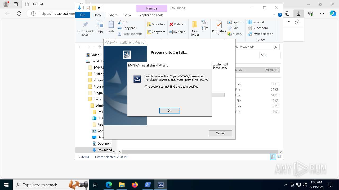Click Copy path in ribbon
Image resolution: width=339 pixels, height=190 pixels.
(127, 28)
